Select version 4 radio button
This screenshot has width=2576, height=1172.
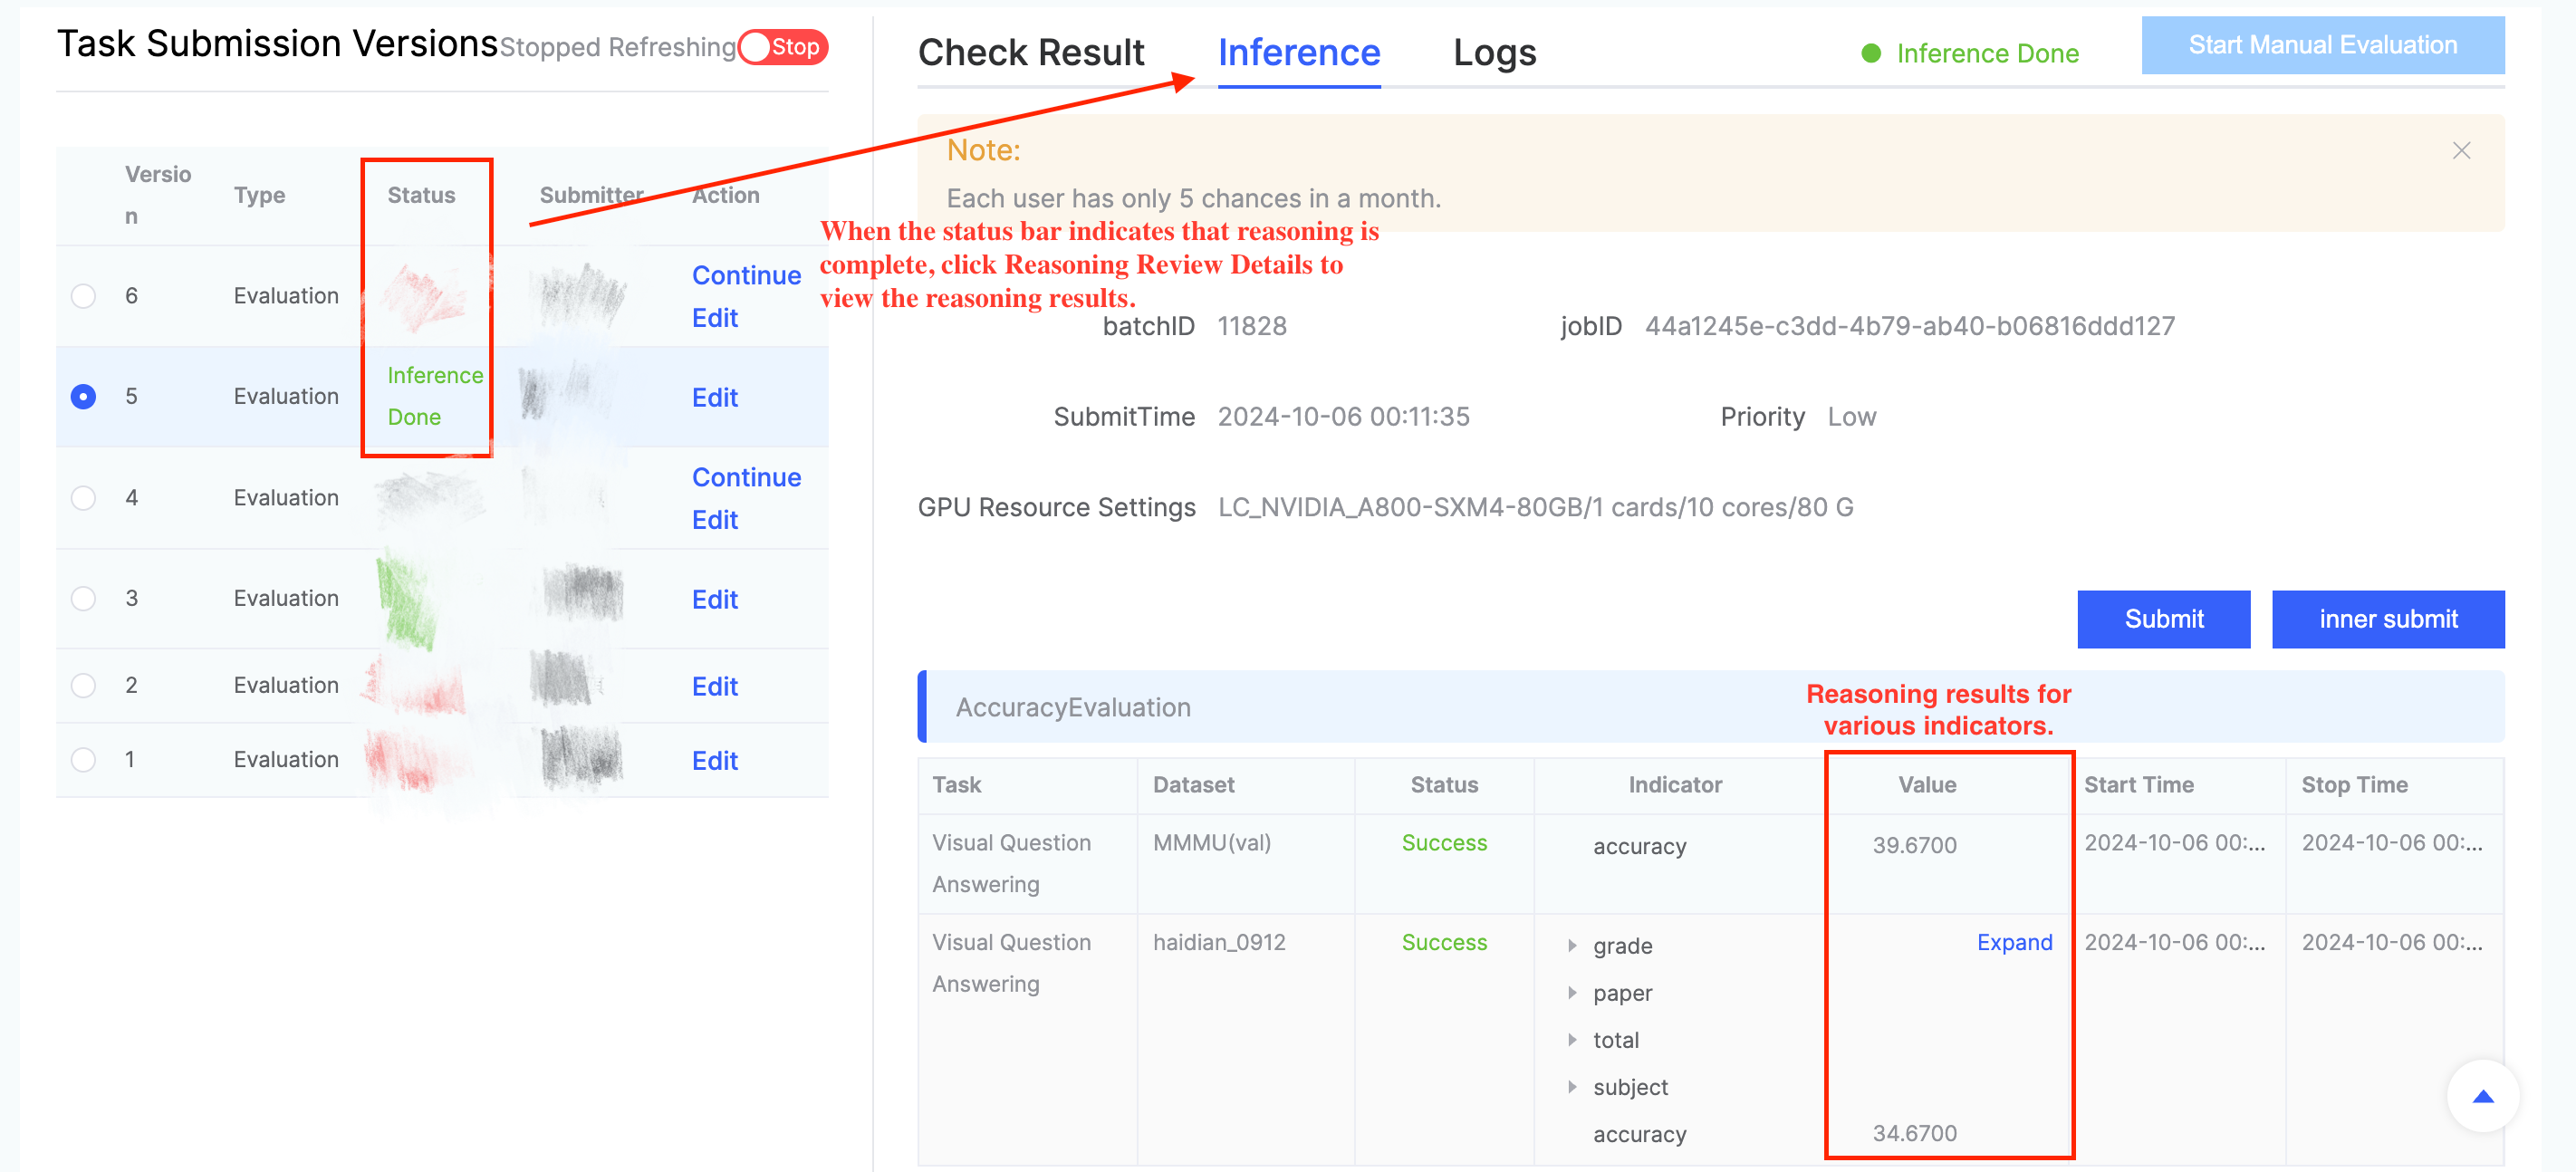pyautogui.click(x=84, y=498)
